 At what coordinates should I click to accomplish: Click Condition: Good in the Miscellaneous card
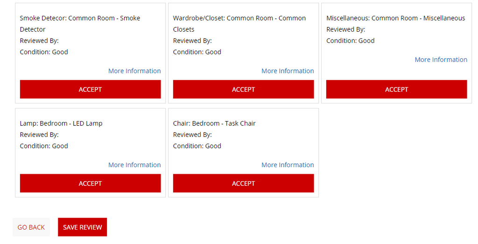click(x=350, y=41)
